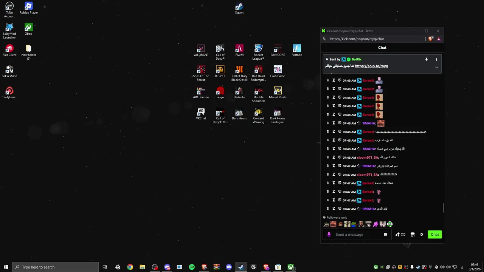This screenshot has height=272, width=484.
Task: Click the green Chat send button
Action: coord(435,235)
